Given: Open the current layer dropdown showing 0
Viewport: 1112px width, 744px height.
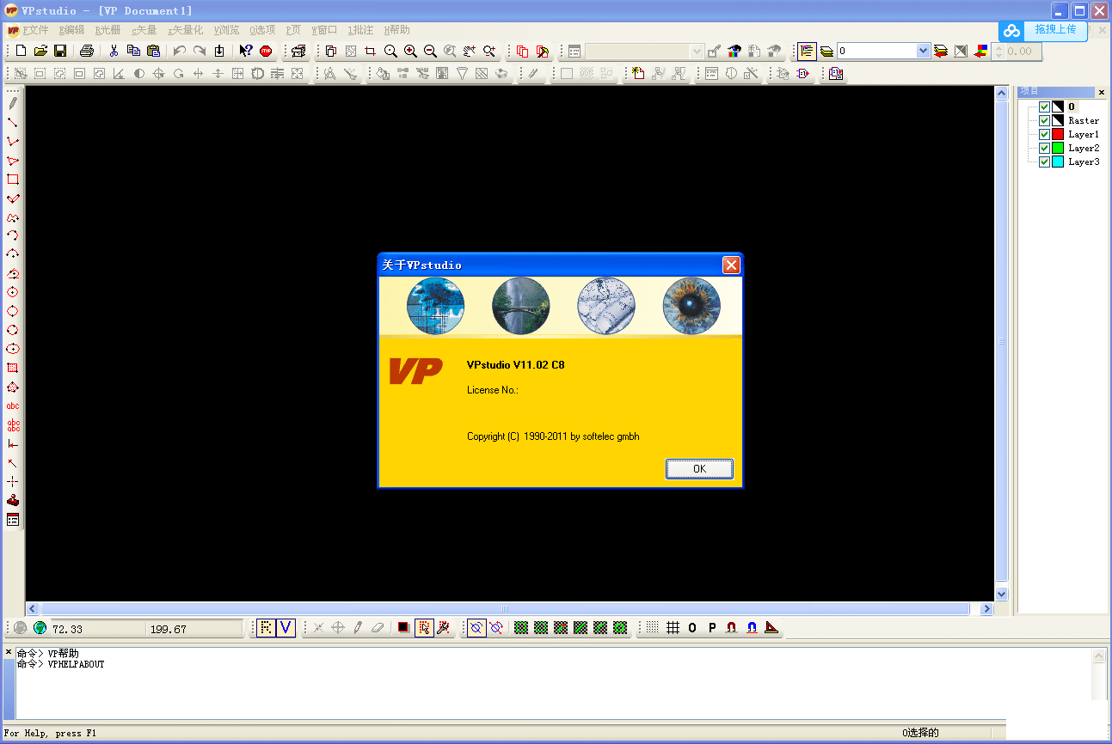Looking at the screenshot, I should tap(923, 52).
